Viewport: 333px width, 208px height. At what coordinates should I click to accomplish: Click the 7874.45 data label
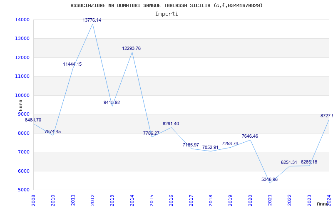[x=53, y=131]
